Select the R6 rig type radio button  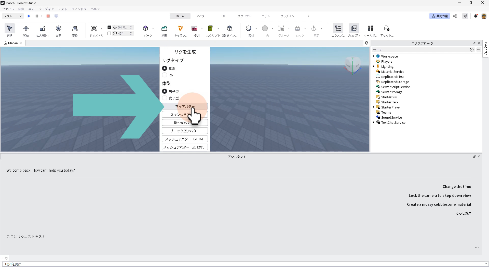[x=165, y=75]
